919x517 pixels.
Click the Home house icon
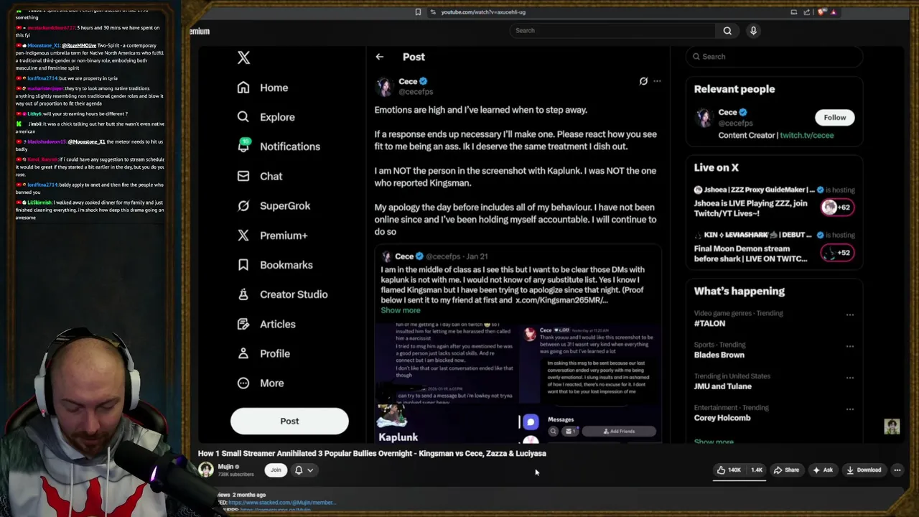tap(243, 88)
